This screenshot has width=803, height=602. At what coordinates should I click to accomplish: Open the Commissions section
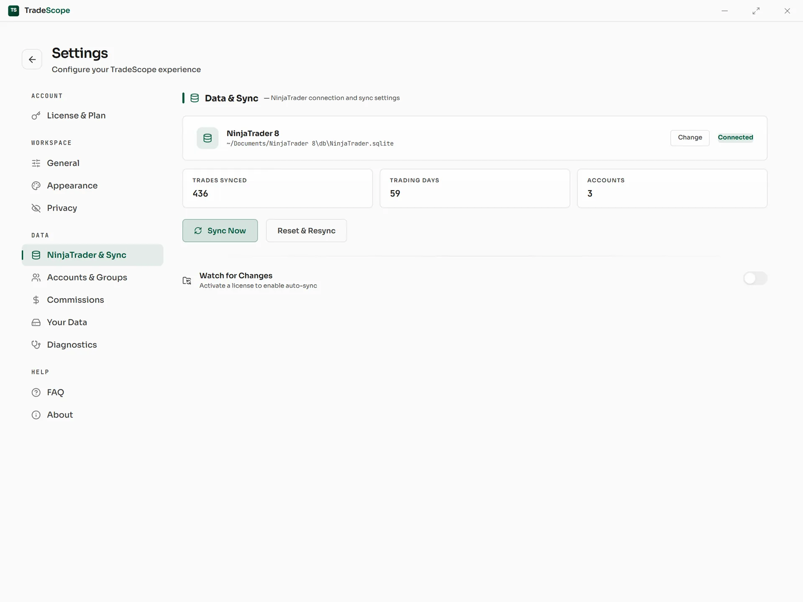(x=93, y=300)
